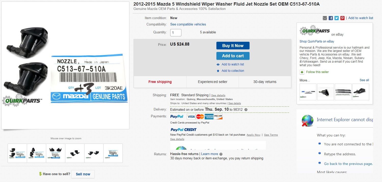This screenshot has width=382, height=182.
Task: Add the nozzle set to cart
Action: 233,56
